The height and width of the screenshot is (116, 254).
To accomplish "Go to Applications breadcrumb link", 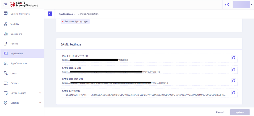I will 66,14.
